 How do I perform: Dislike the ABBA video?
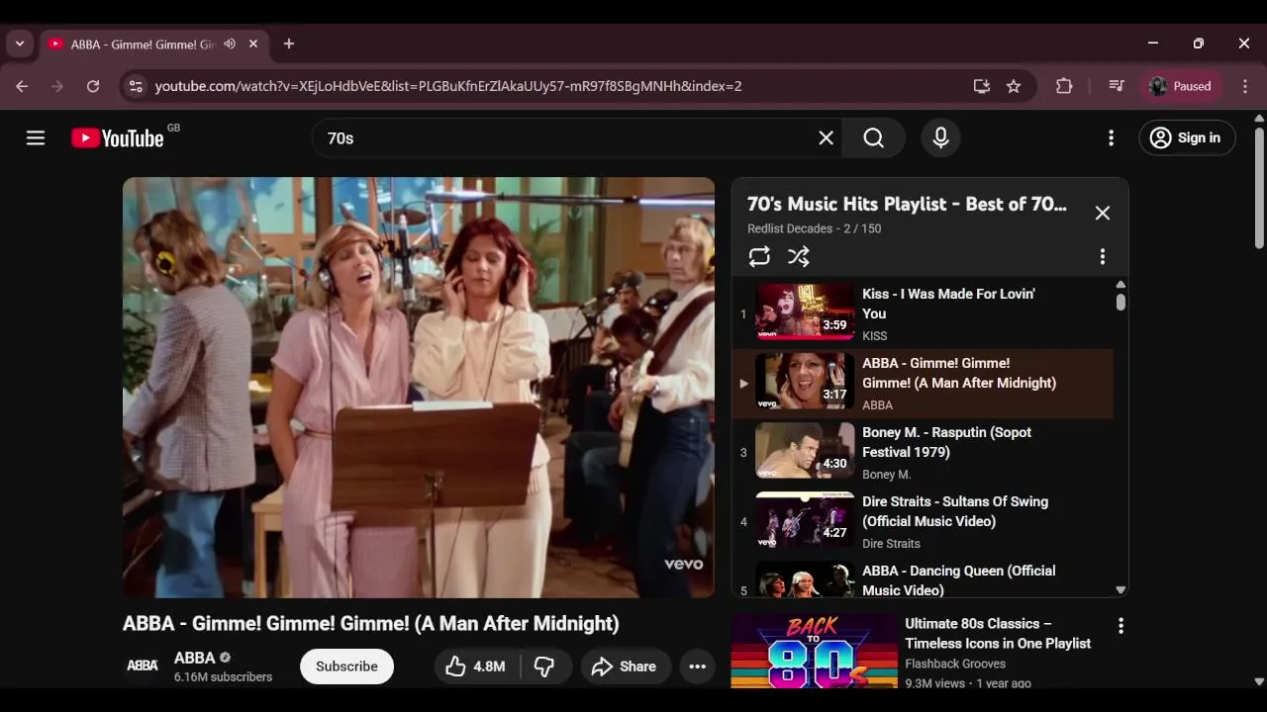pyautogui.click(x=544, y=667)
